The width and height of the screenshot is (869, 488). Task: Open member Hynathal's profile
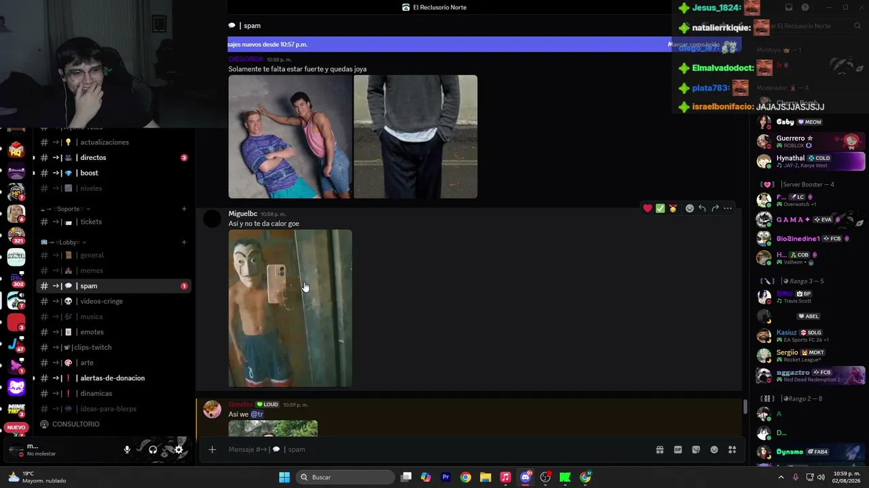click(811, 161)
